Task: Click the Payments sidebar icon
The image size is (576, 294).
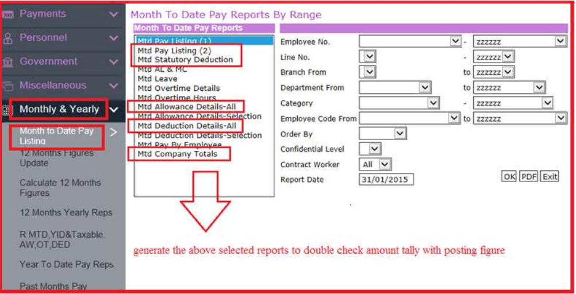Action: click(8, 14)
